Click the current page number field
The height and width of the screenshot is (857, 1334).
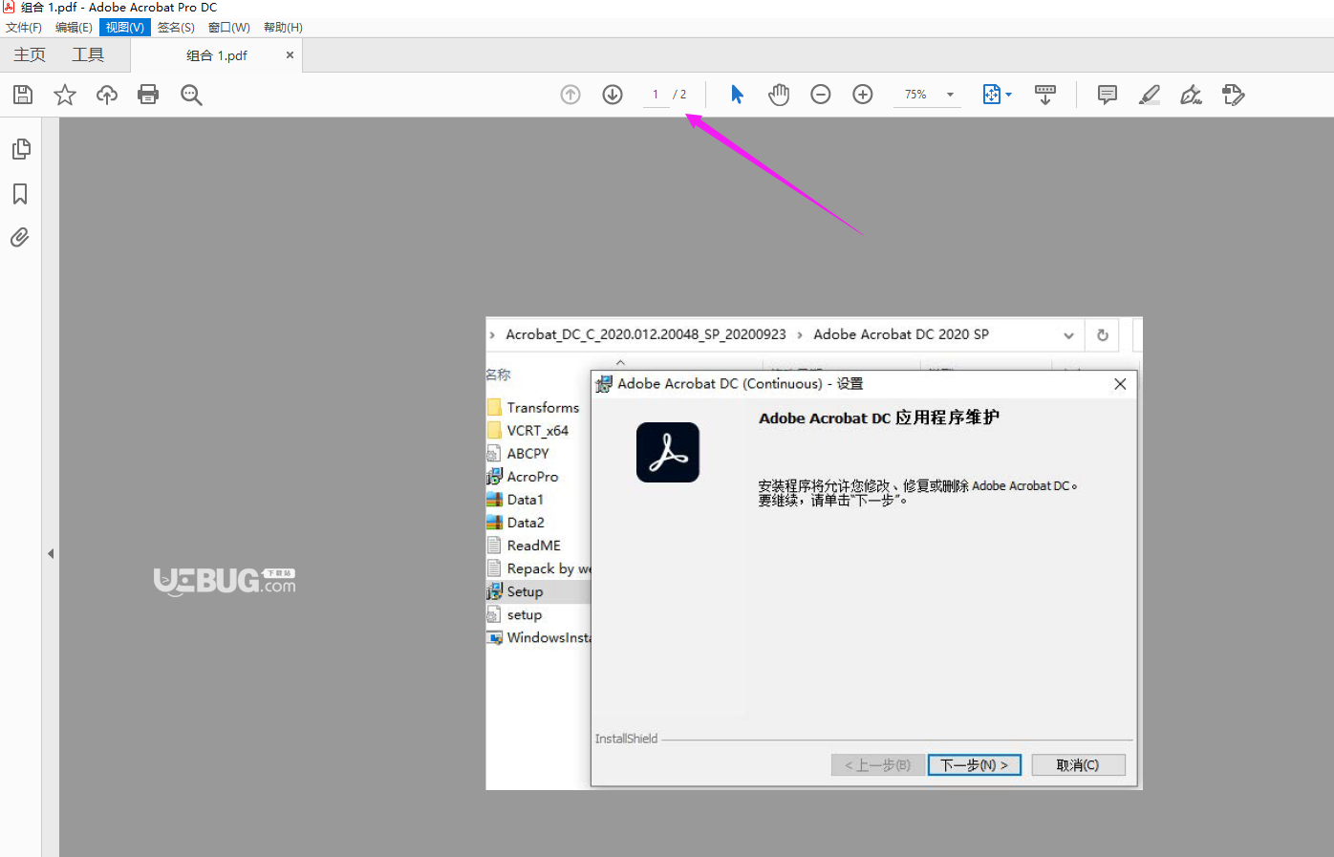[x=656, y=95]
